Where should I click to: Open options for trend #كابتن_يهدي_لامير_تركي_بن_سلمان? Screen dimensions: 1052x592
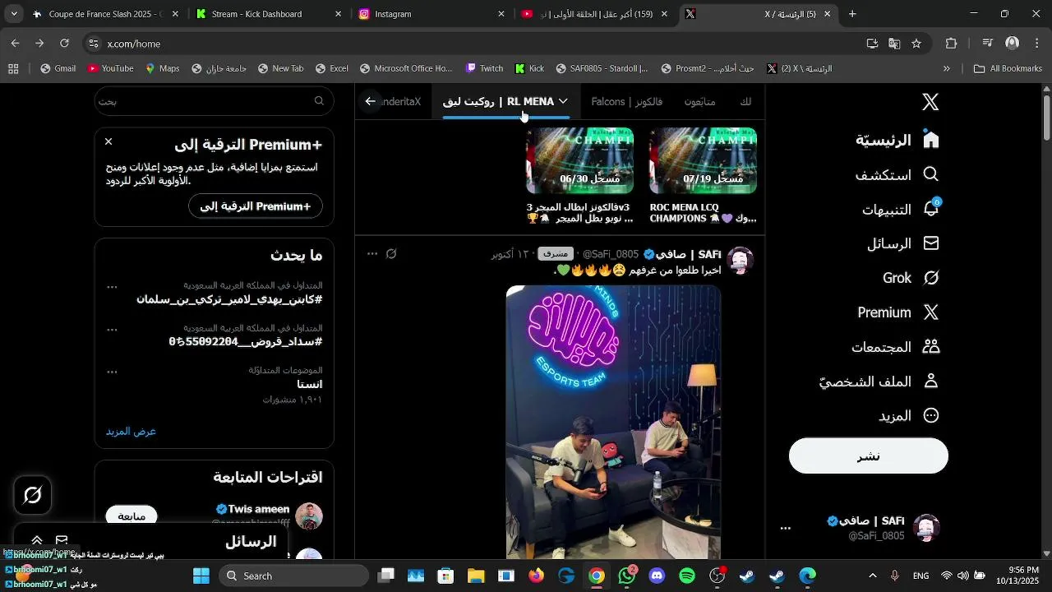(112, 287)
